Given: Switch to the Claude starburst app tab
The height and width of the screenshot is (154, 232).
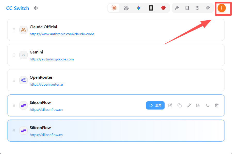Looking at the screenshot, I should 114,8.
